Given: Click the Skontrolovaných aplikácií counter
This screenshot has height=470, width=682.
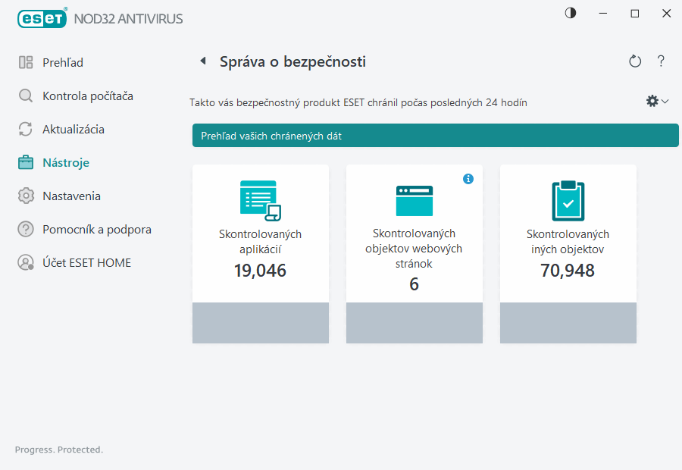Looking at the screenshot, I should pyautogui.click(x=261, y=270).
